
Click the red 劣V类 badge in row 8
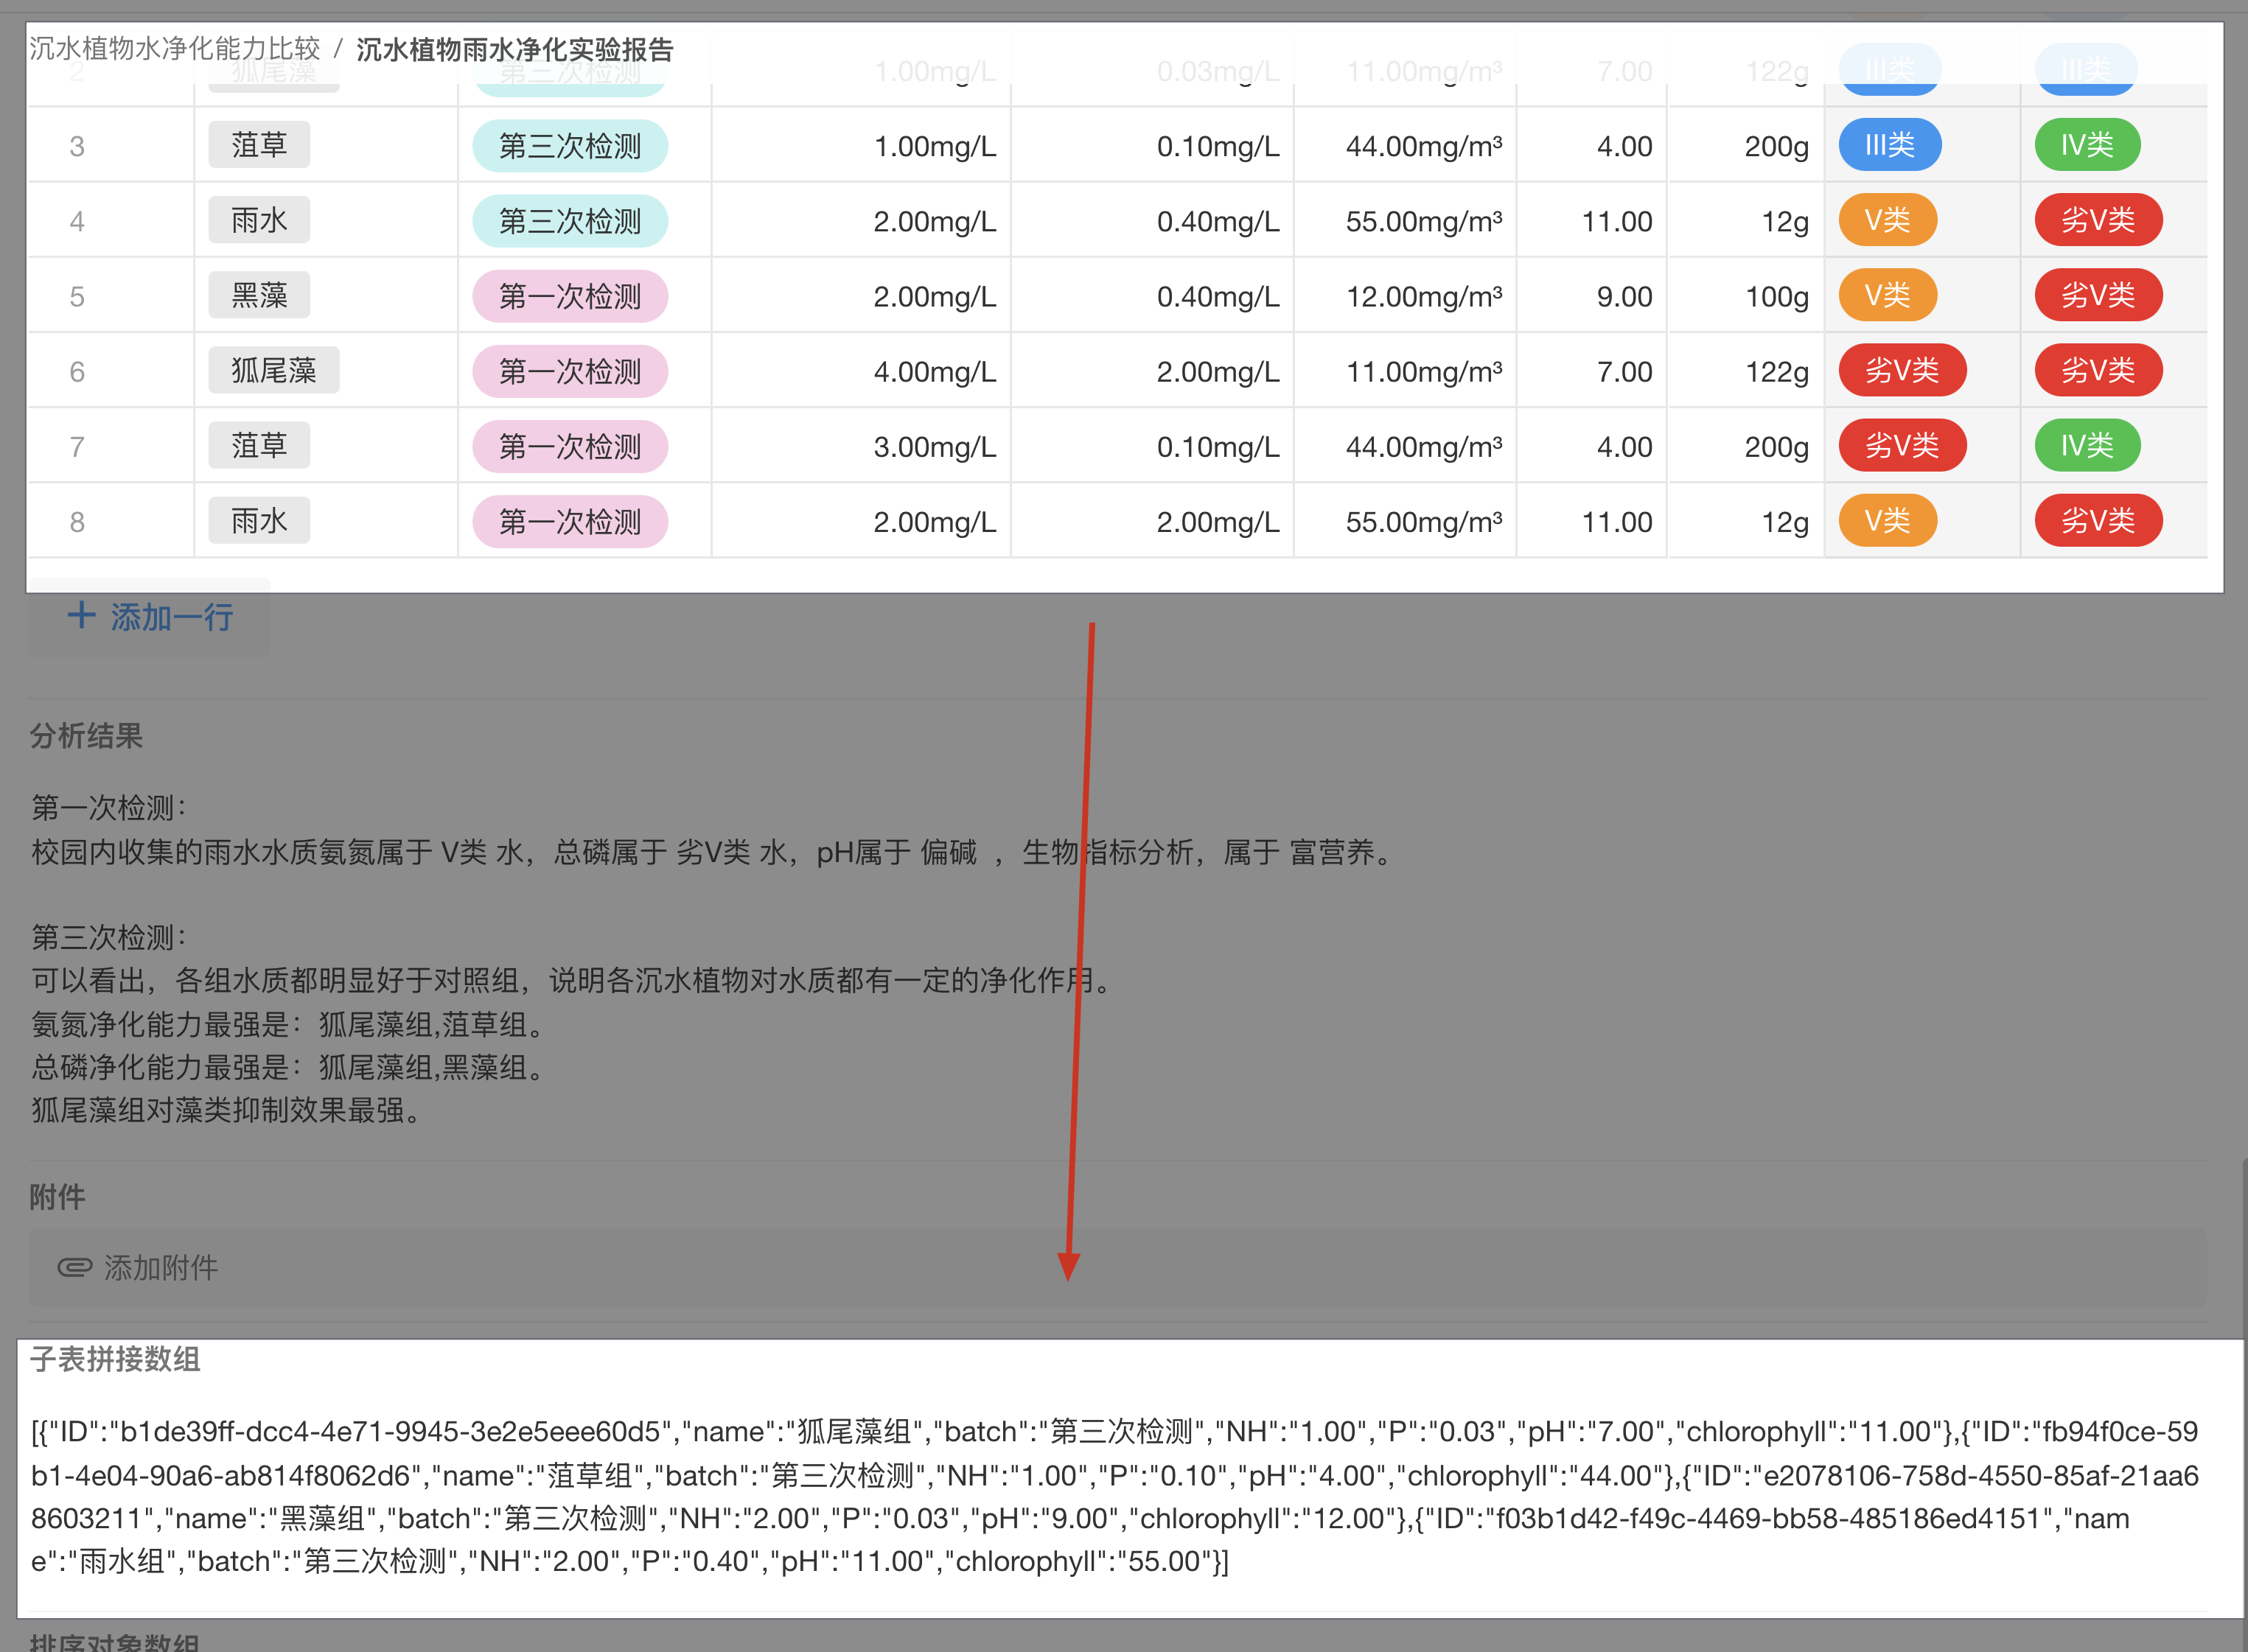point(2098,521)
